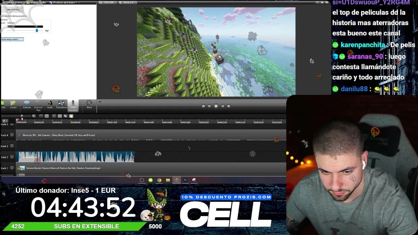Open the Audio setup wizard

pyautogui.click(x=12, y=39)
